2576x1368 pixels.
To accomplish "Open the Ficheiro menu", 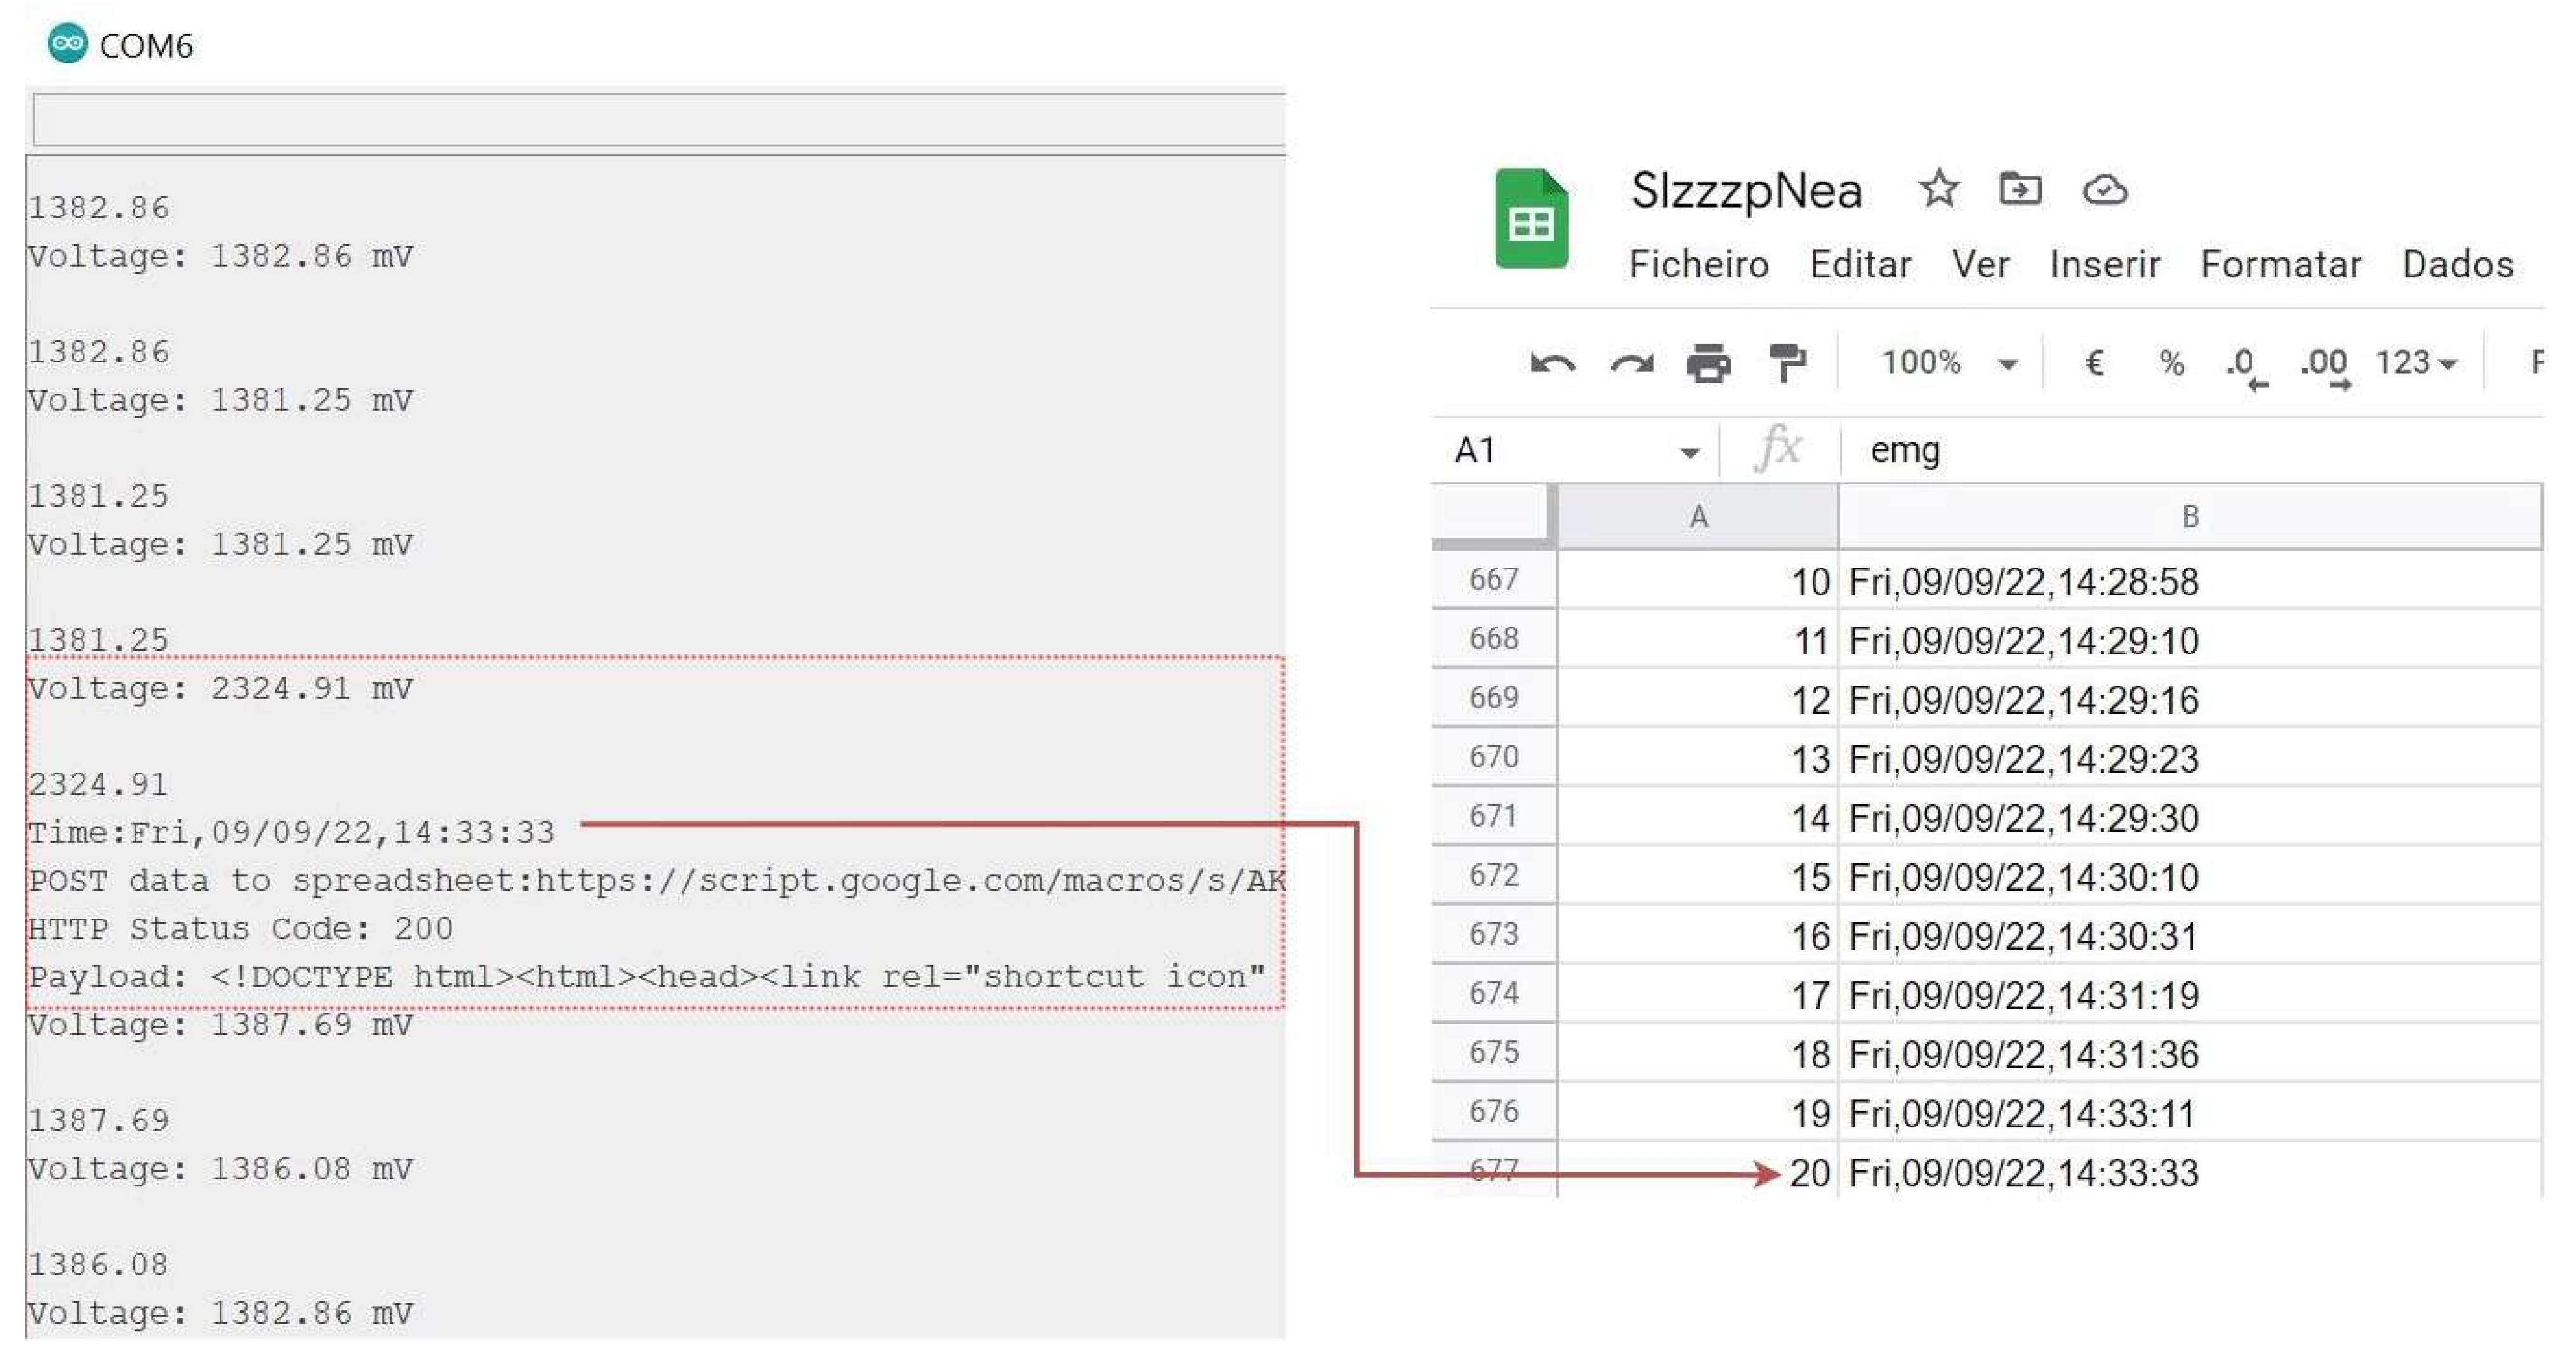I will click(x=1698, y=265).
